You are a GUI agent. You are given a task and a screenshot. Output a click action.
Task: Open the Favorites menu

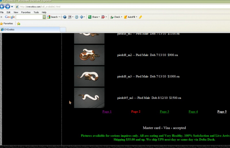(x=26, y=12)
